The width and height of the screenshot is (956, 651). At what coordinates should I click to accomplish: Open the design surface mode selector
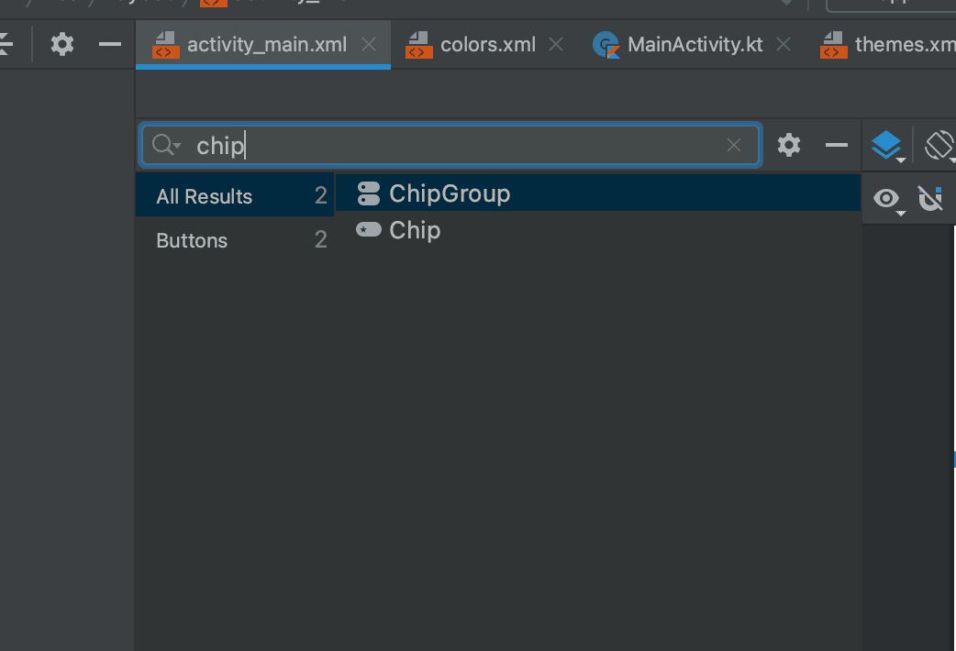click(x=886, y=144)
